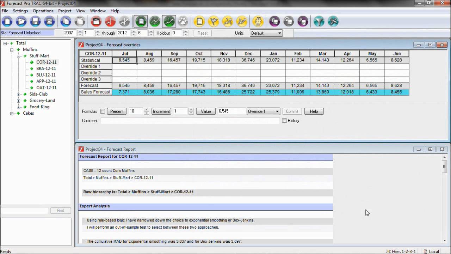The image size is (451, 254).
Task: Click the navigator search input field
Action: pos(24,211)
